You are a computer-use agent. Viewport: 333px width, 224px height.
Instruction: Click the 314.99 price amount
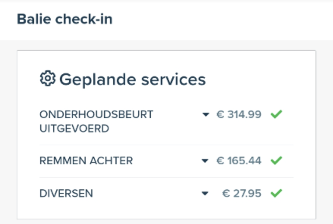click(244, 114)
